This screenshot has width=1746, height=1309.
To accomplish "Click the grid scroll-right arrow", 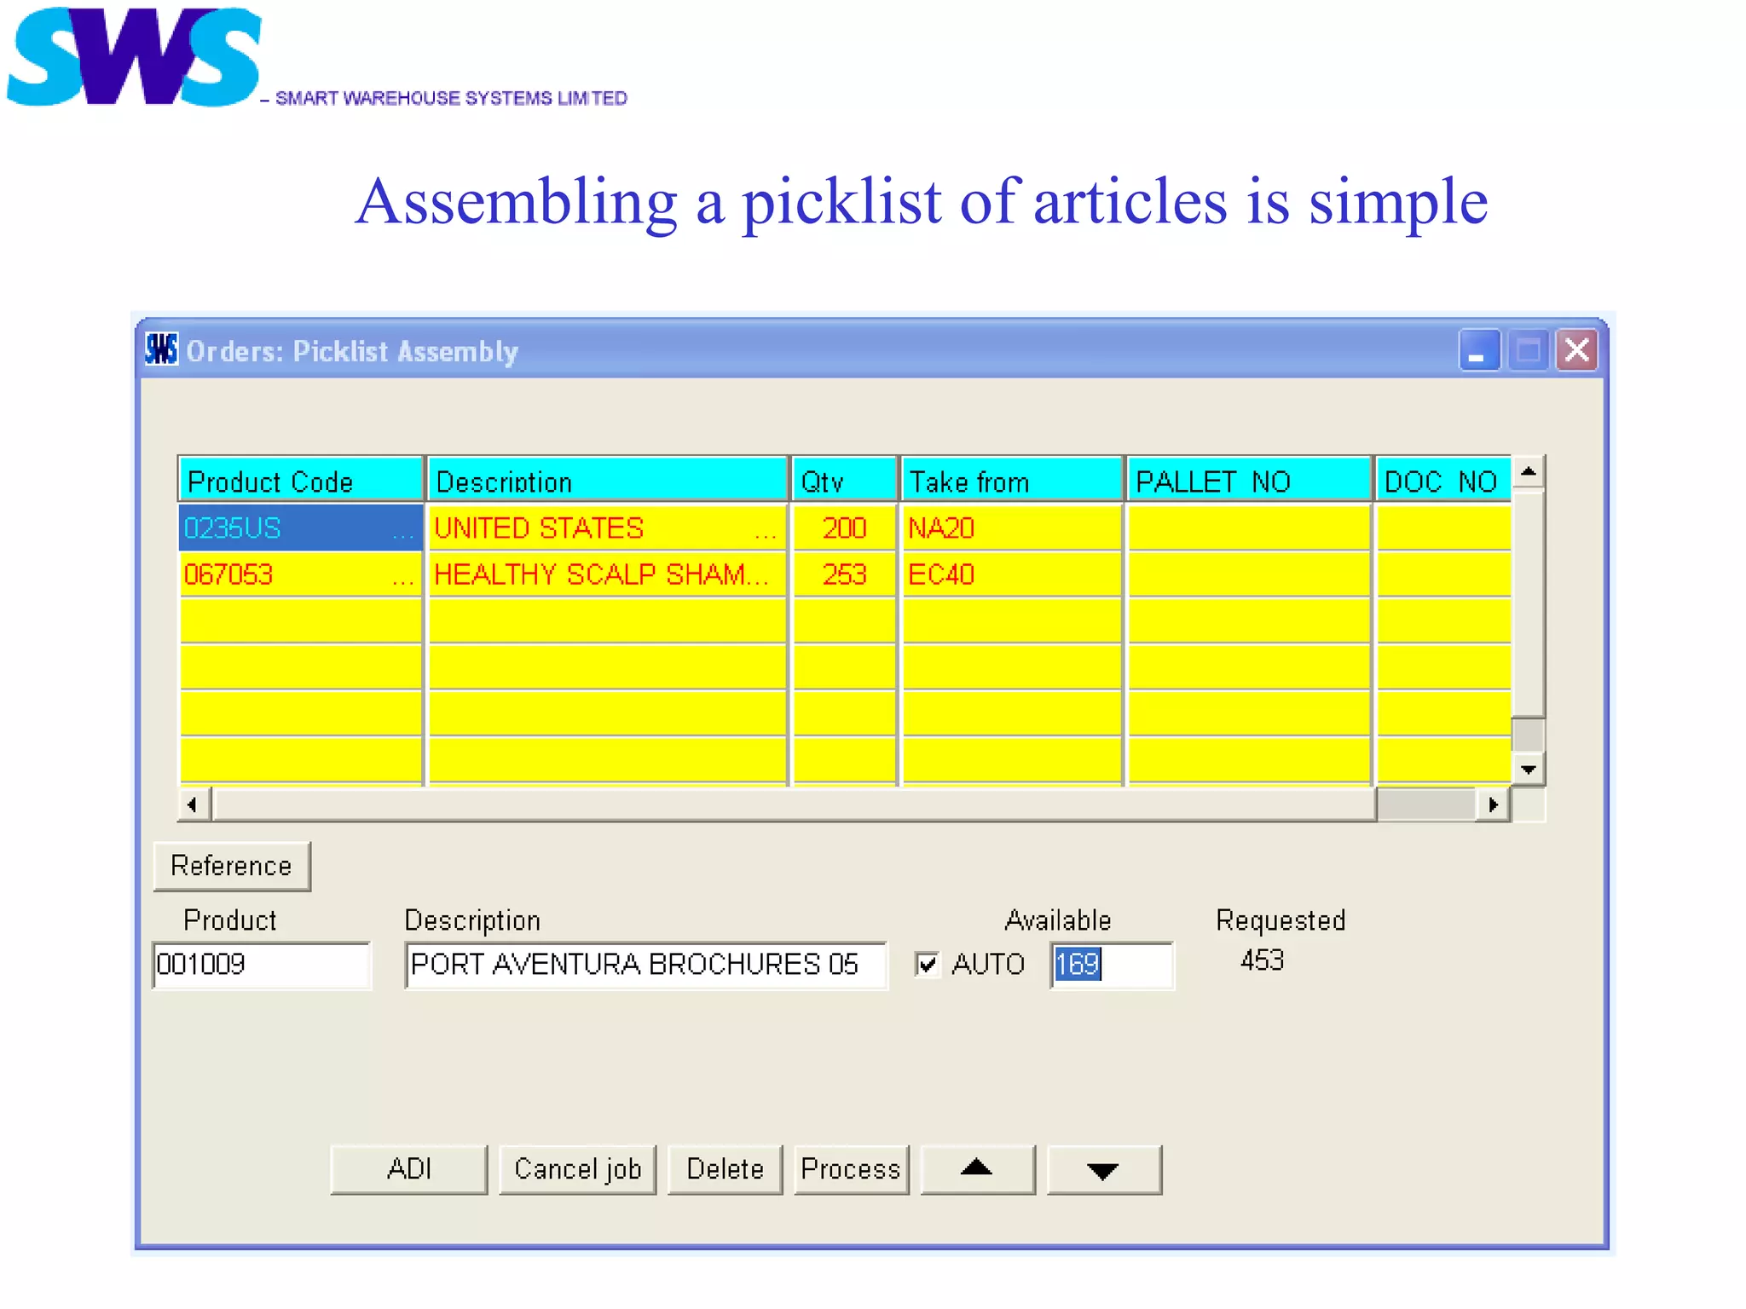I will 1493,804.
